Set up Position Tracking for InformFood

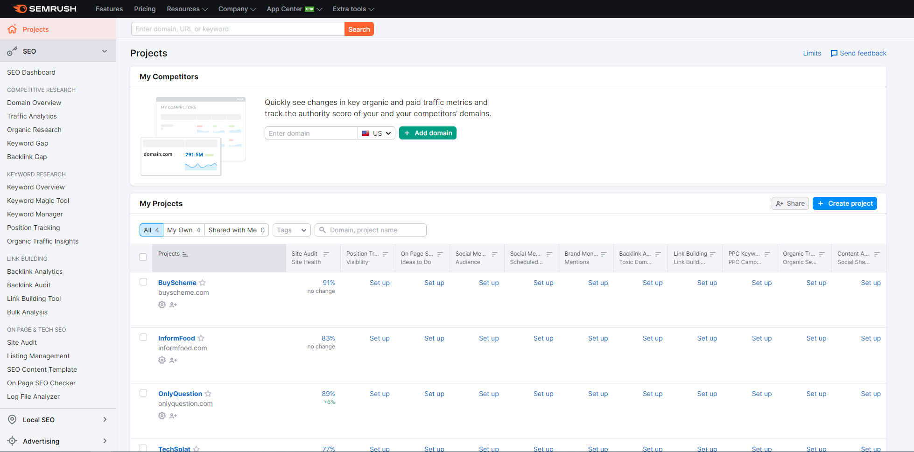point(380,338)
